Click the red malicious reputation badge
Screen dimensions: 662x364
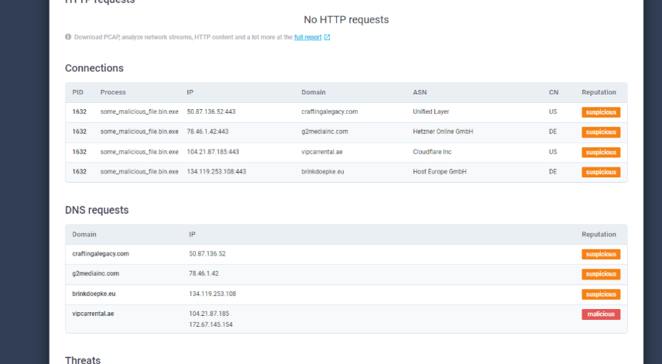point(601,314)
